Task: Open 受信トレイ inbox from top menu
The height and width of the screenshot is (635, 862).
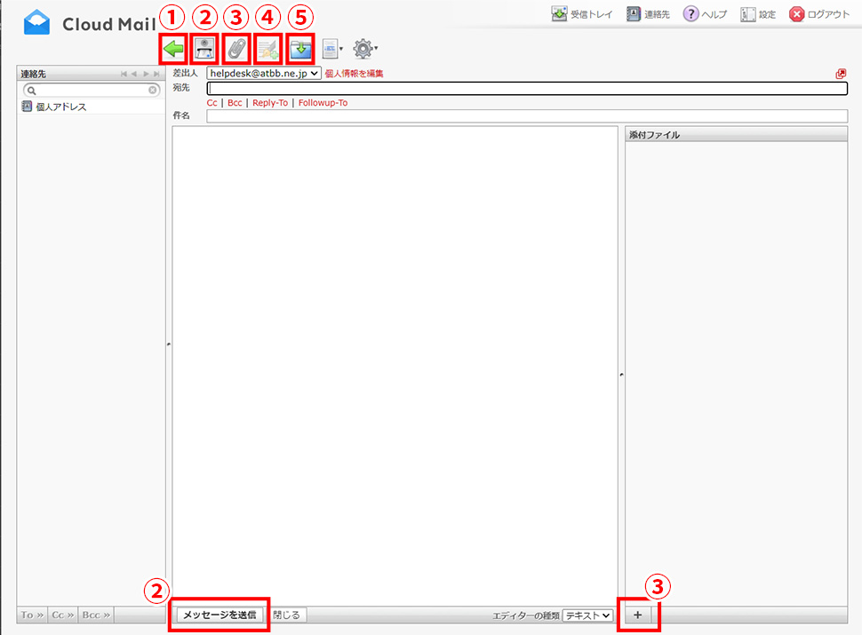Action: click(582, 14)
